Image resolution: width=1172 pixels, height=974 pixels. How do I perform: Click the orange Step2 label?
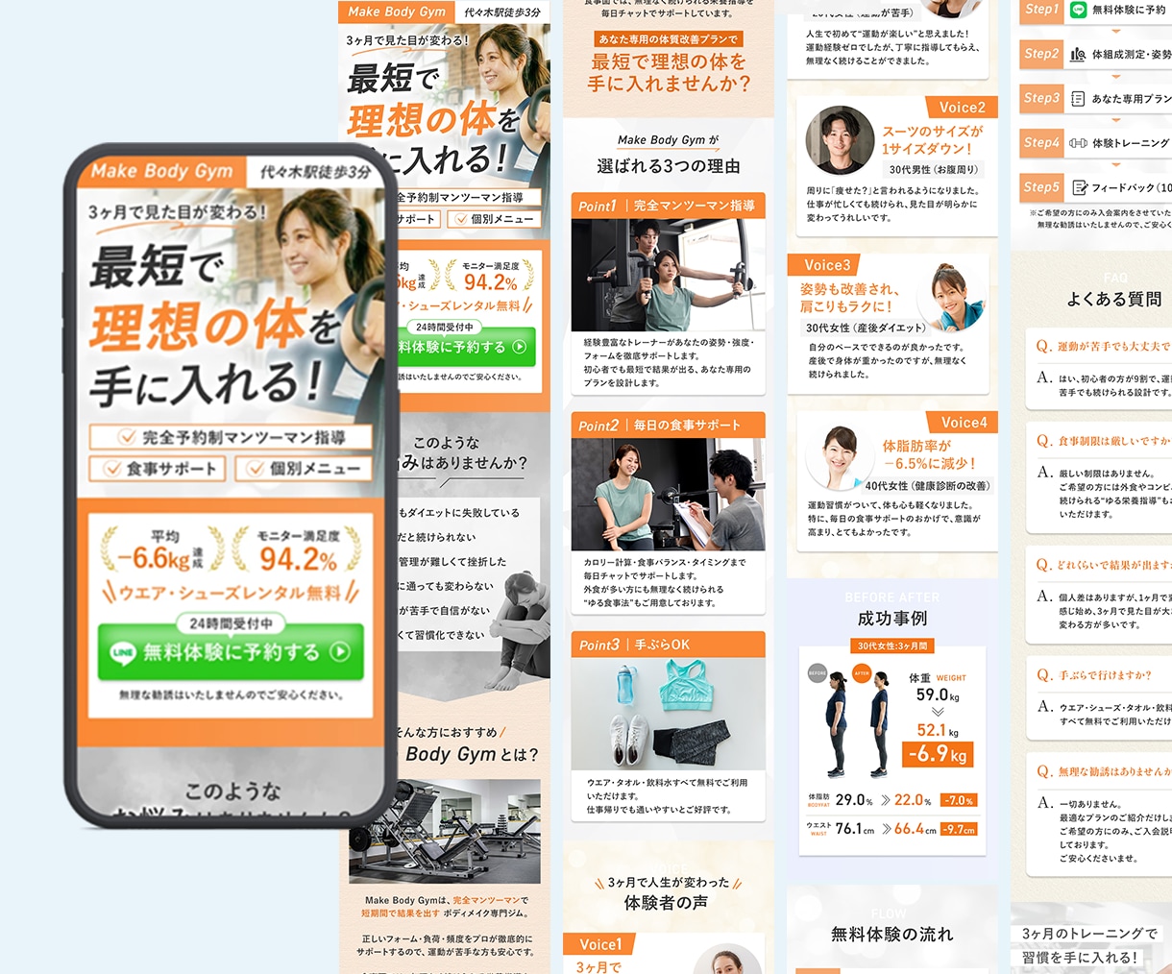(x=1041, y=54)
